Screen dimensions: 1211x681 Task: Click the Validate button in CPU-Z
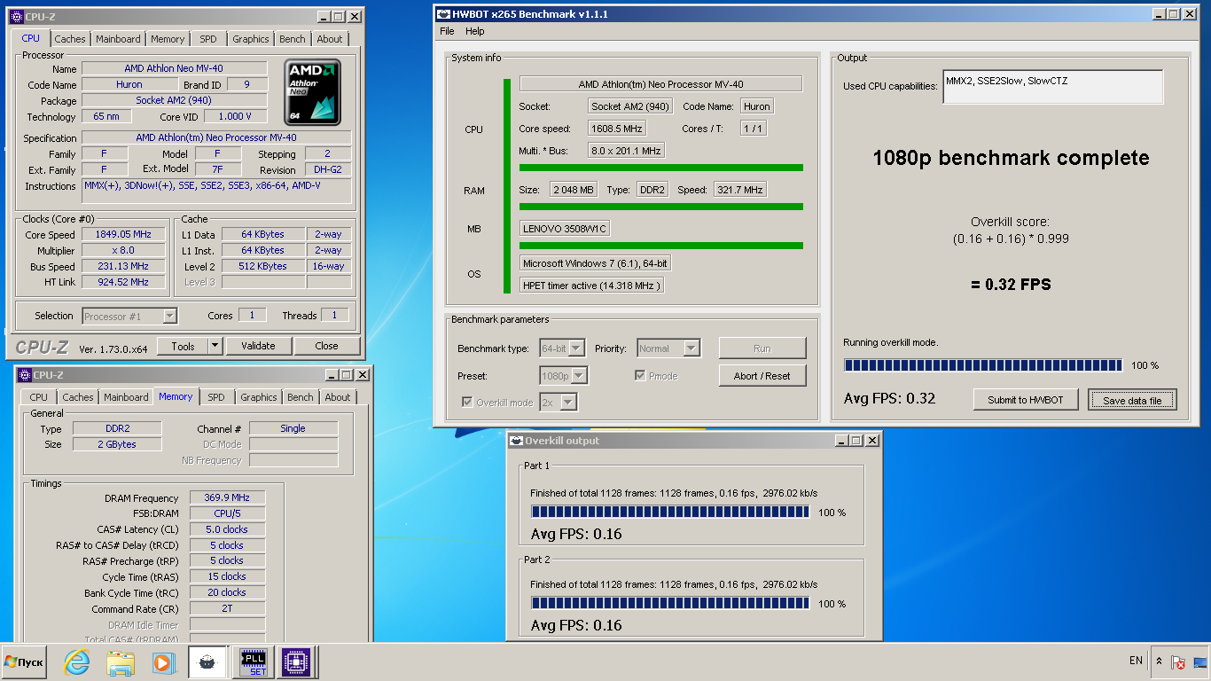tap(258, 346)
